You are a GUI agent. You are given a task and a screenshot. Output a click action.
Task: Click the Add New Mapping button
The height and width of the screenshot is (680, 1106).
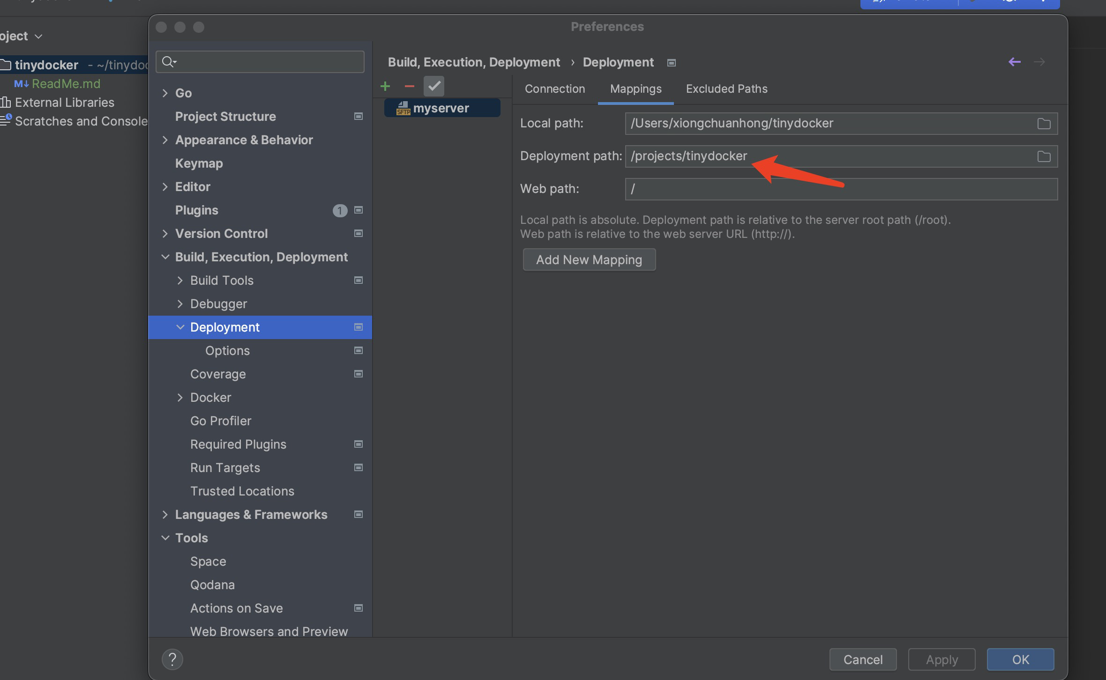tap(589, 260)
